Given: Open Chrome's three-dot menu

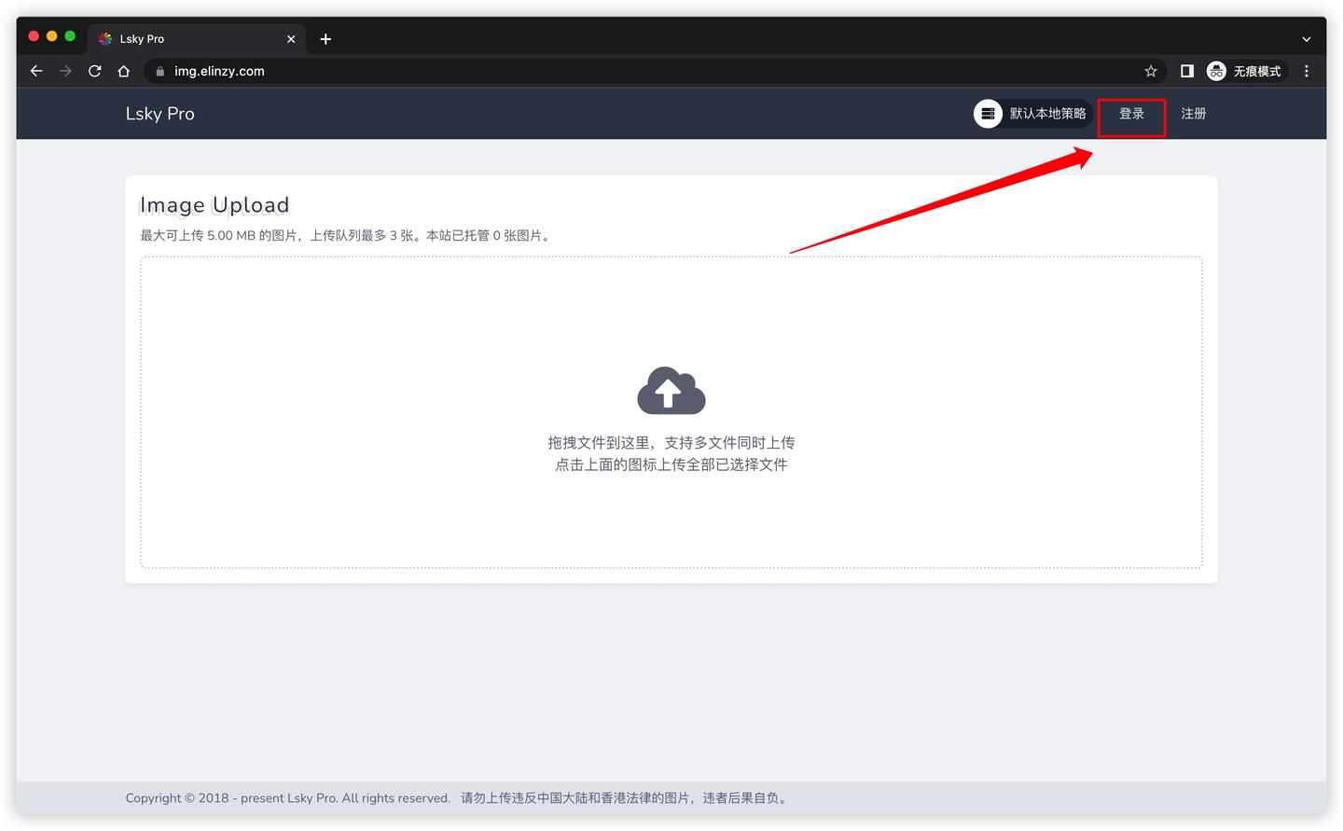Looking at the screenshot, I should (1307, 71).
